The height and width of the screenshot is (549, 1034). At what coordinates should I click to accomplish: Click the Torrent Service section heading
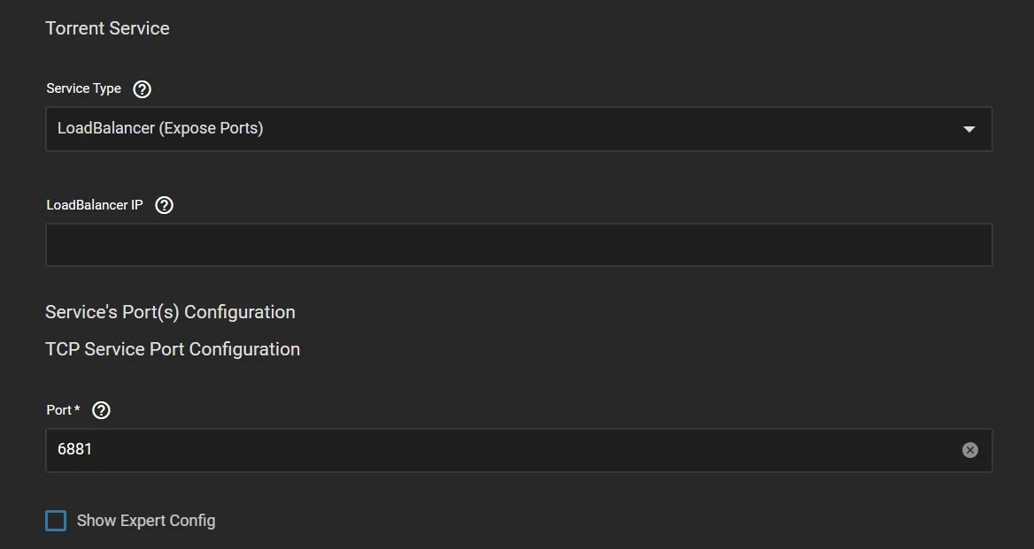click(x=107, y=28)
